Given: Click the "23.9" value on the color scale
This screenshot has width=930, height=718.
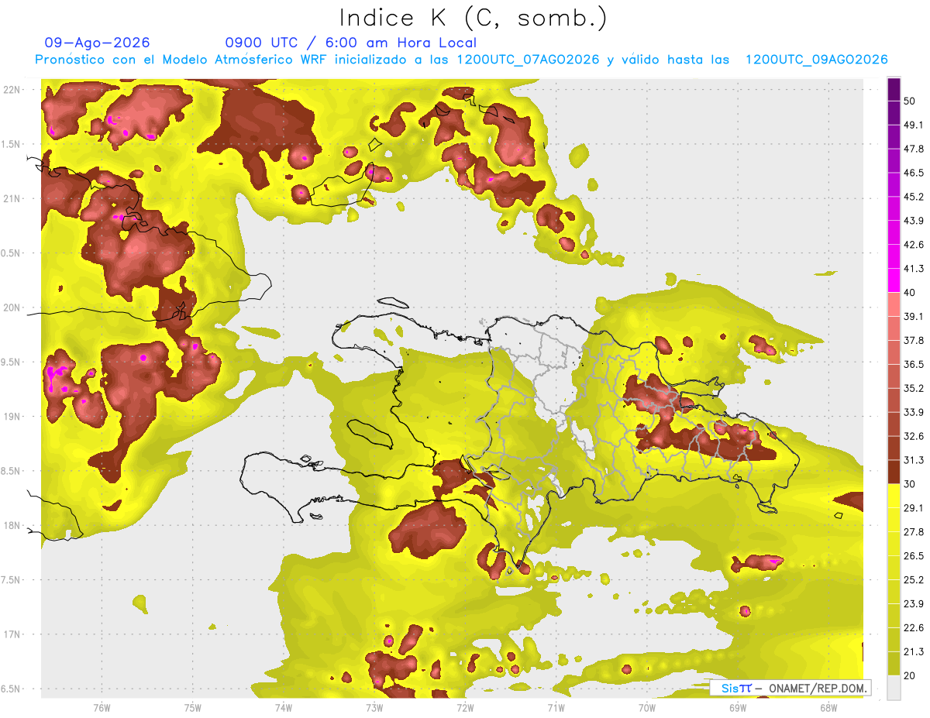Looking at the screenshot, I should click(914, 603).
